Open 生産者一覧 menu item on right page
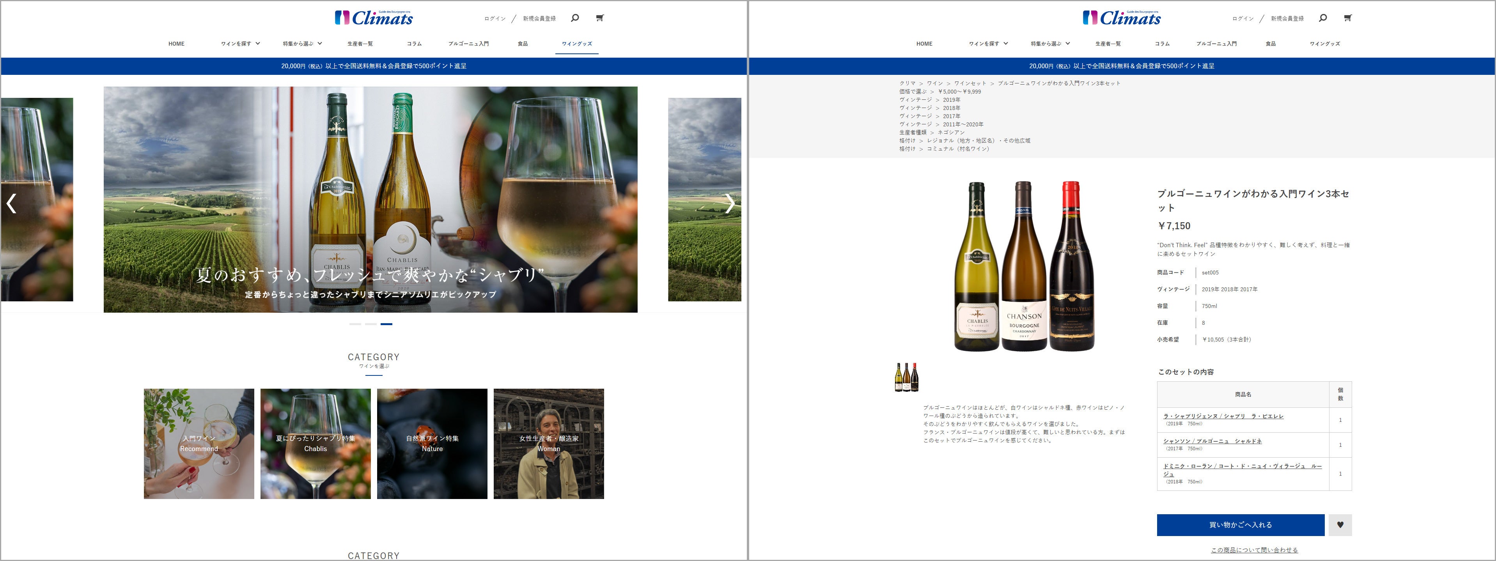Image resolution: width=1496 pixels, height=561 pixels. pyautogui.click(x=1108, y=44)
